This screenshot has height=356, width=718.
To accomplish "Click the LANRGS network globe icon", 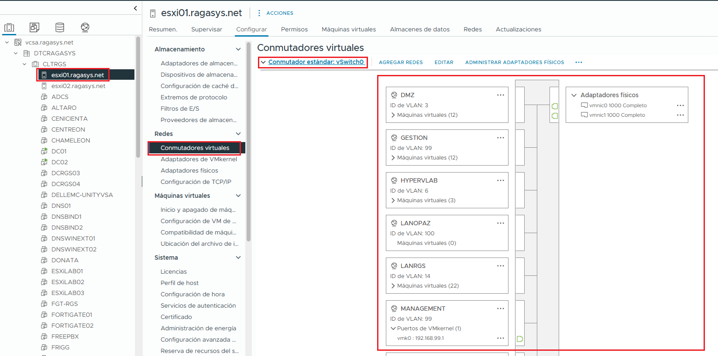I will [394, 266].
